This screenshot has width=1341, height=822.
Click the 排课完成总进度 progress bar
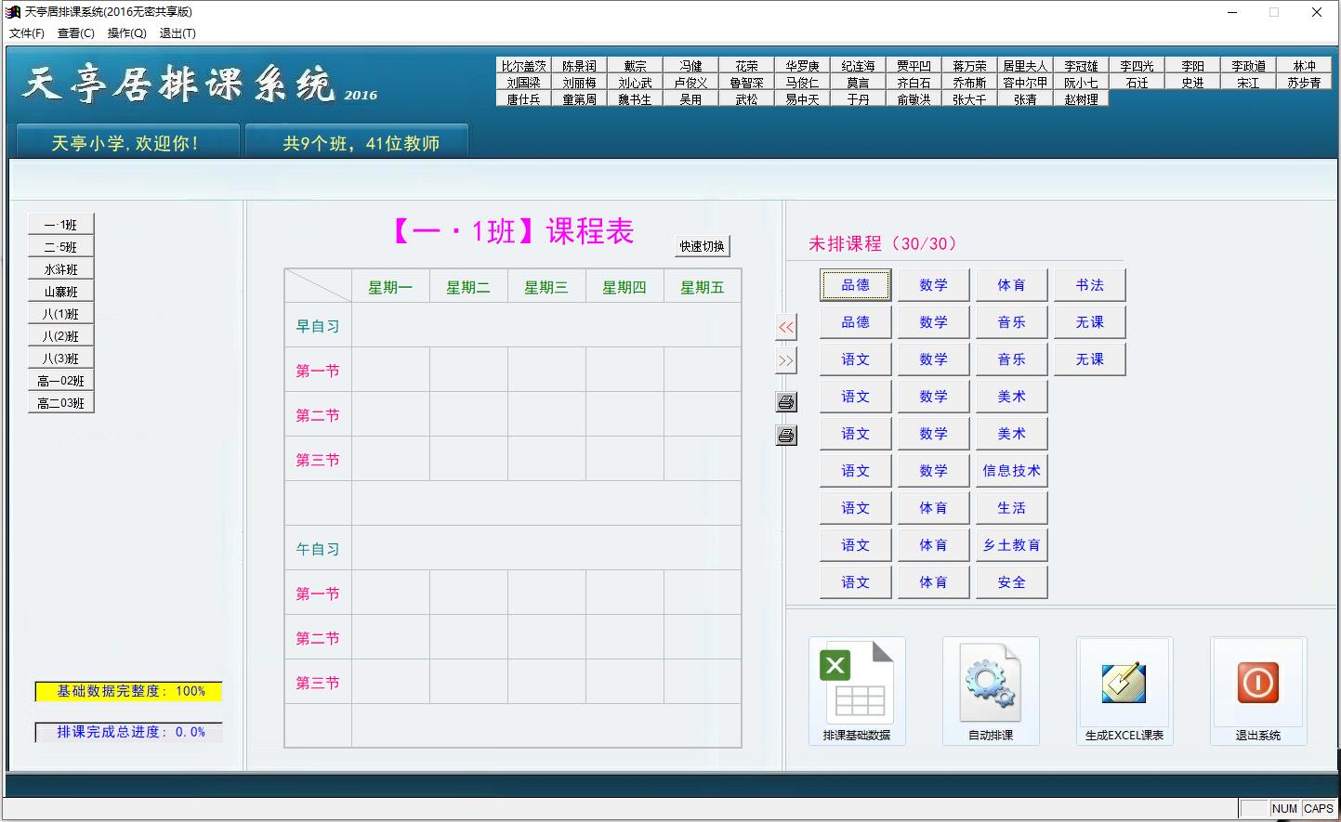(x=129, y=732)
